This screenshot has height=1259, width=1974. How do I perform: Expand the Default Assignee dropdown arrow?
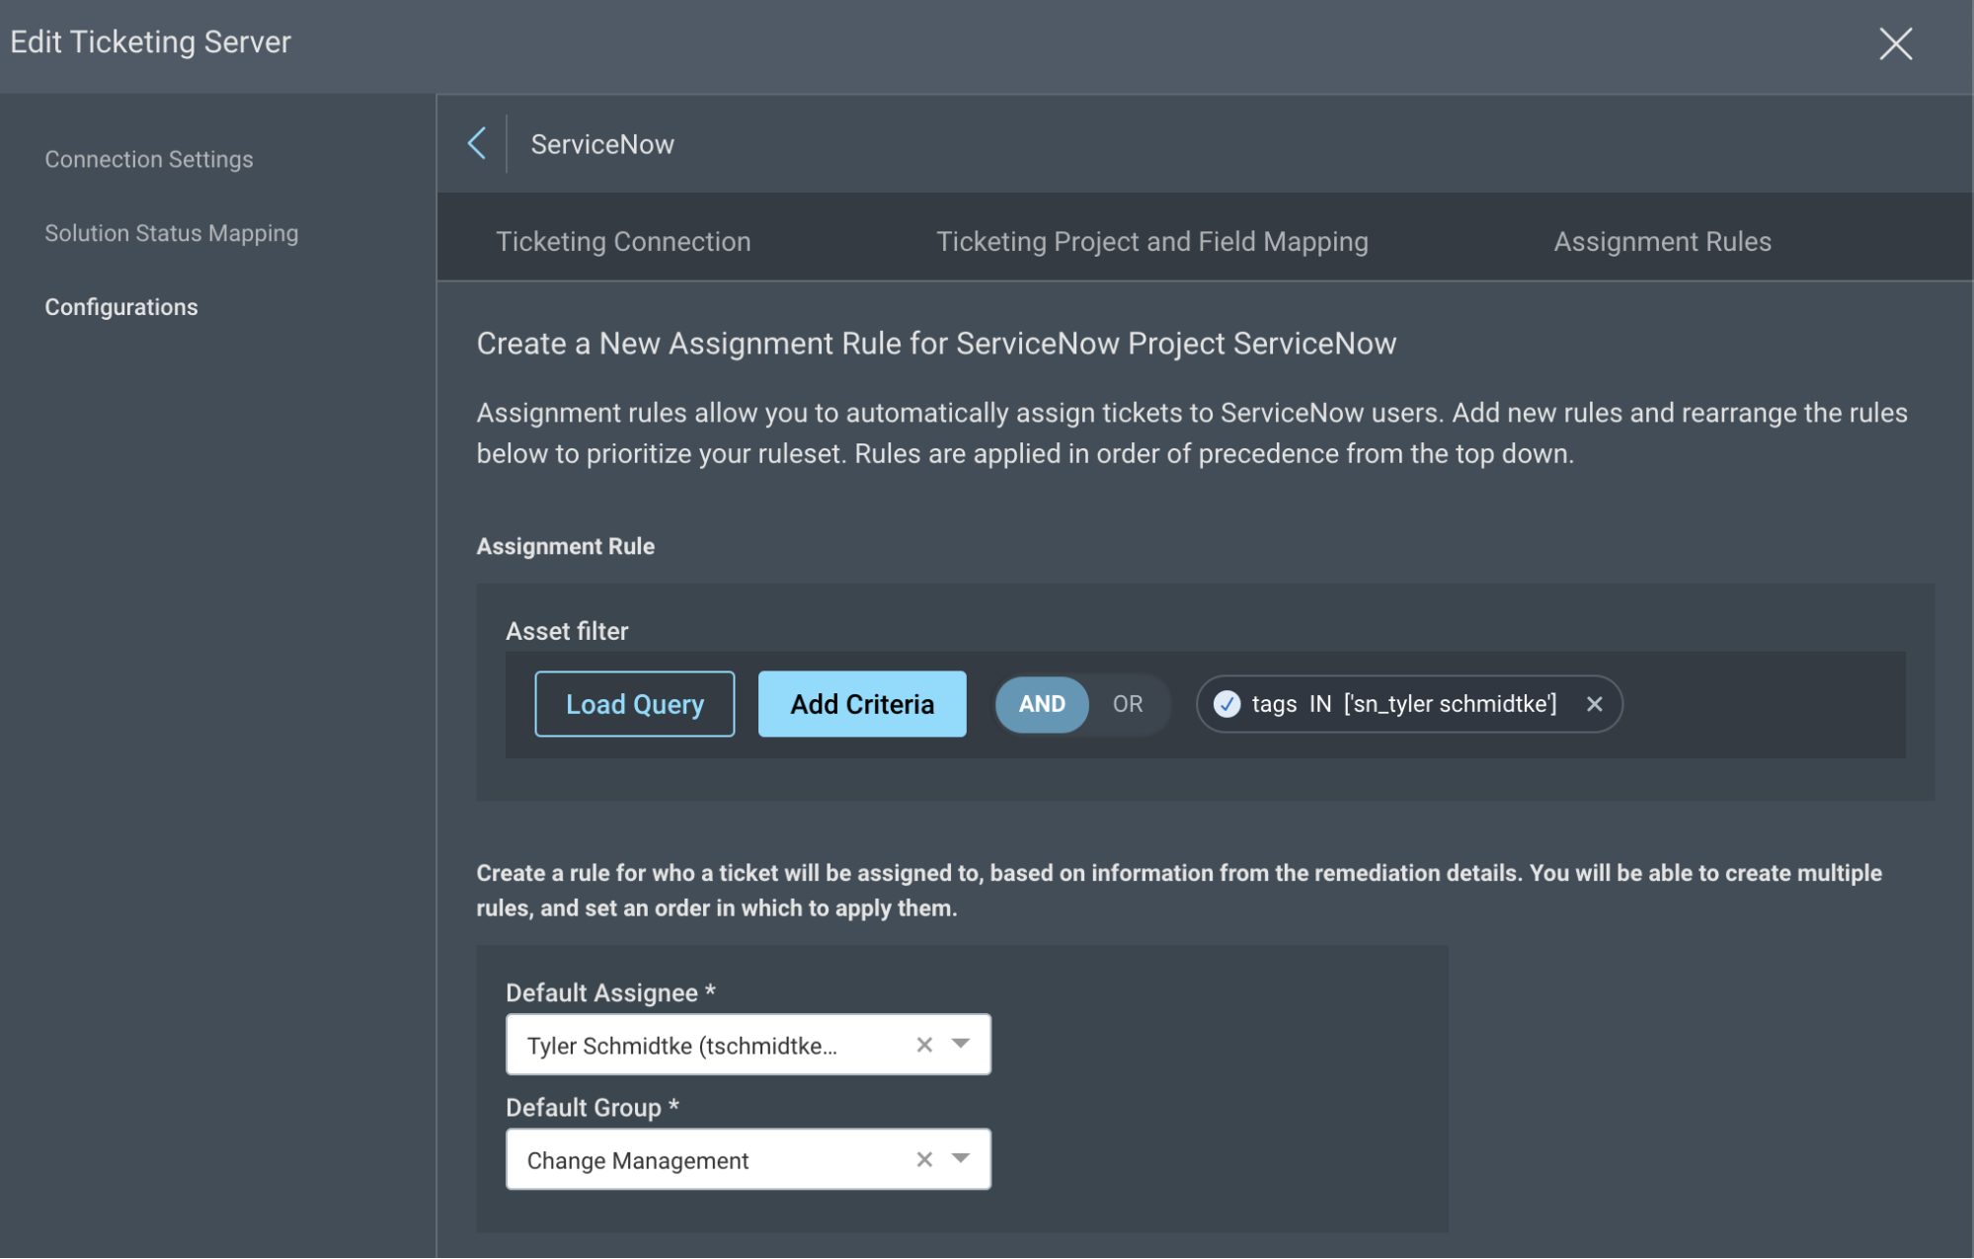[961, 1044]
